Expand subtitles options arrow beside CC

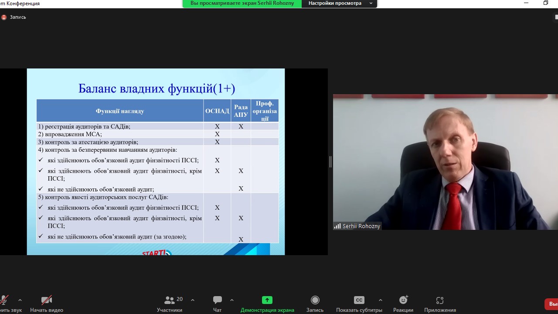pyautogui.click(x=380, y=300)
